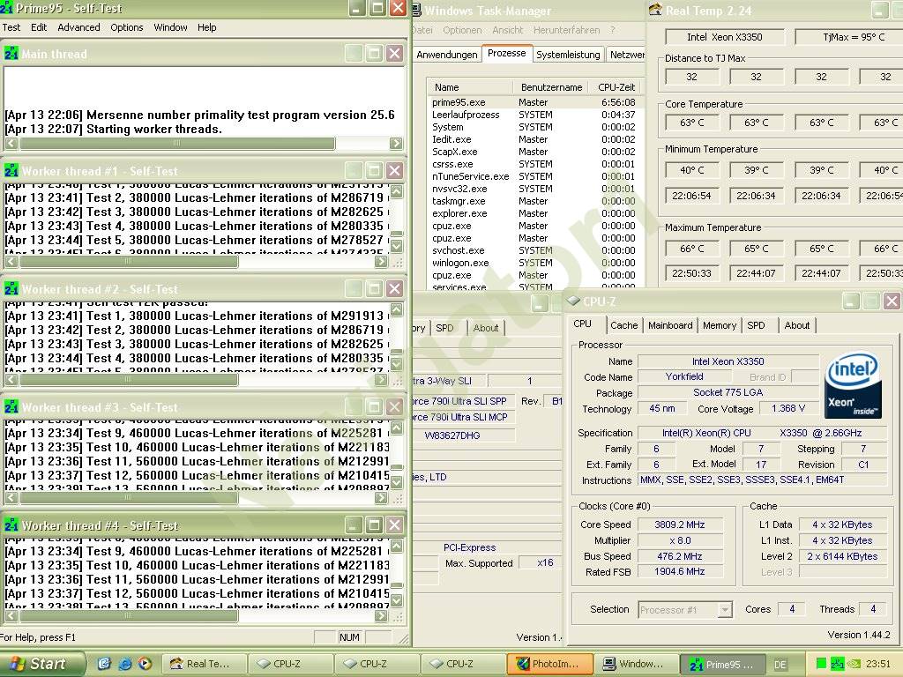Select the nTuneService.exe process row
Viewport: 903px width, 677px height.
pyautogui.click(x=534, y=176)
